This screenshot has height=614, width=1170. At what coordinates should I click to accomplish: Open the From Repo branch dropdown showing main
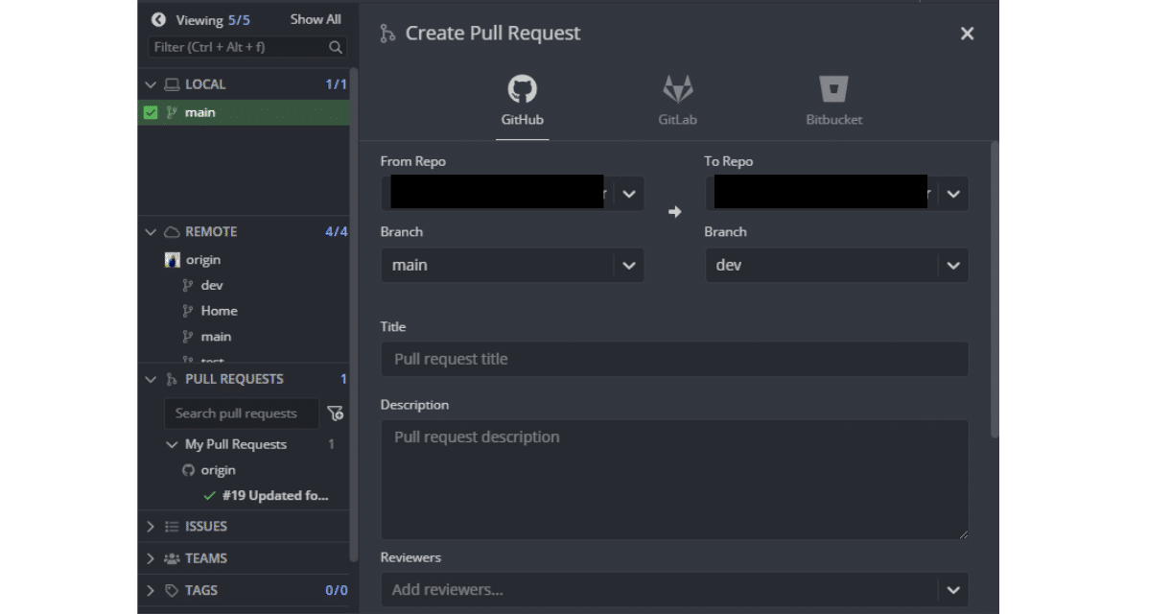tap(628, 265)
